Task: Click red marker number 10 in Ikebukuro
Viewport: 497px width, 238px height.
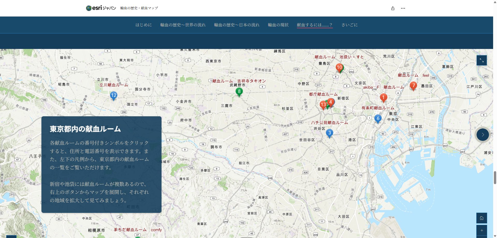Action: (x=339, y=68)
